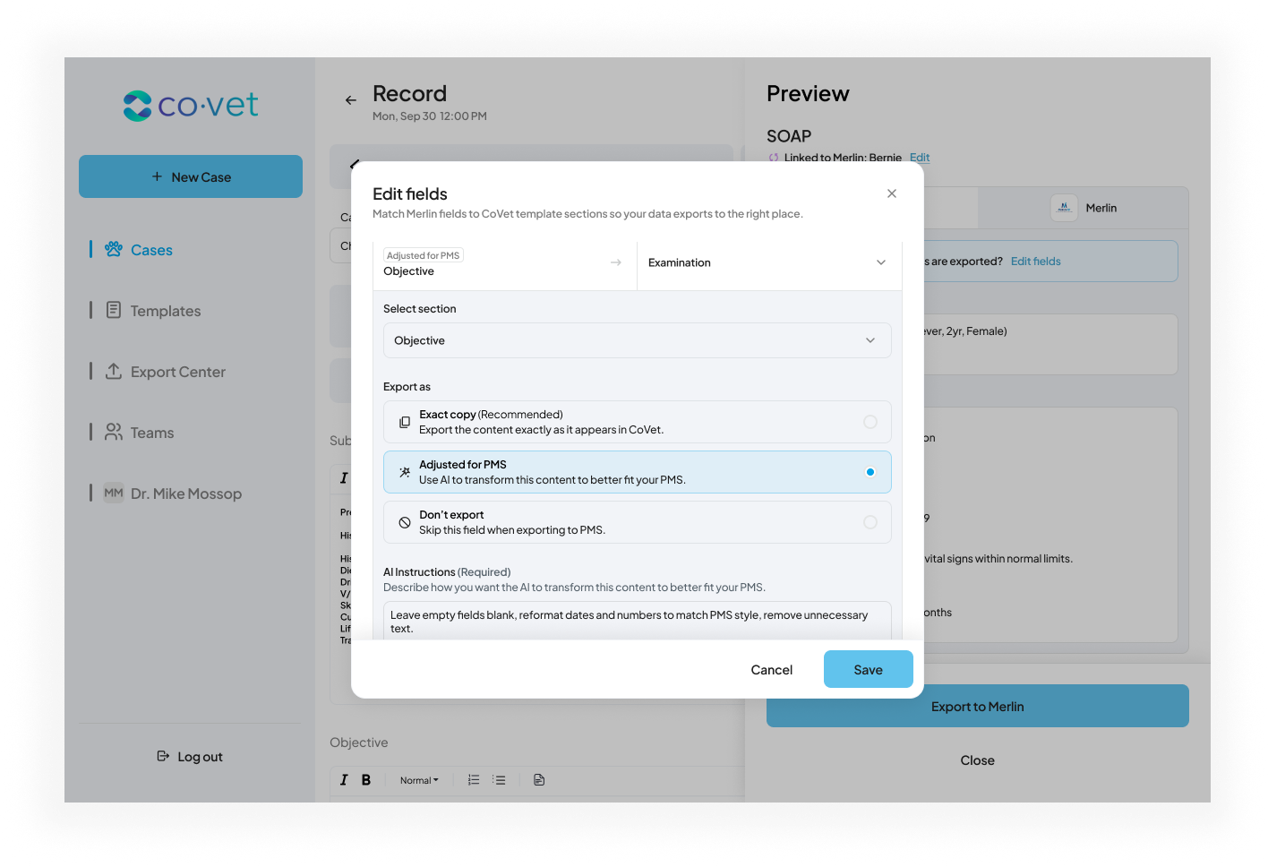Click the ordered list icon in Objective toolbar

(474, 780)
